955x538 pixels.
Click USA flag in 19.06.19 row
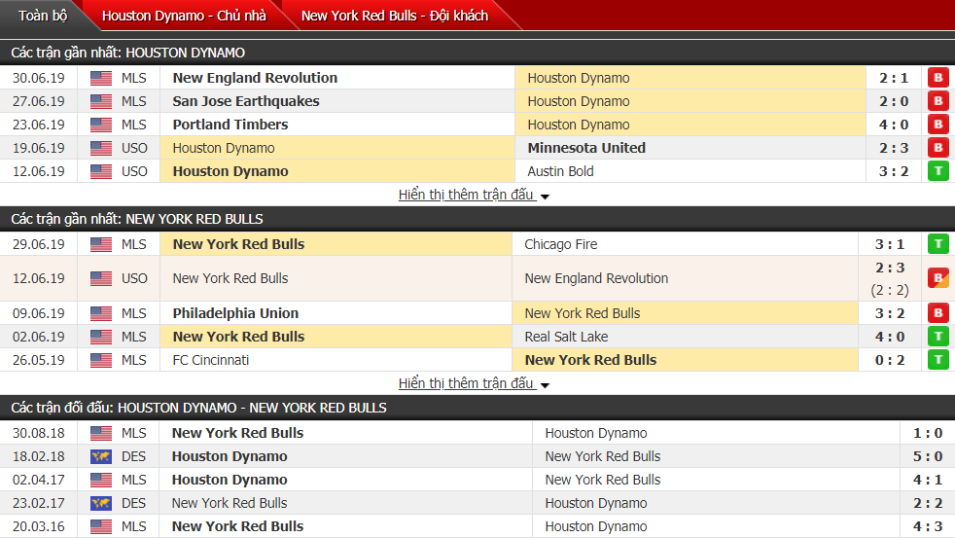101,148
